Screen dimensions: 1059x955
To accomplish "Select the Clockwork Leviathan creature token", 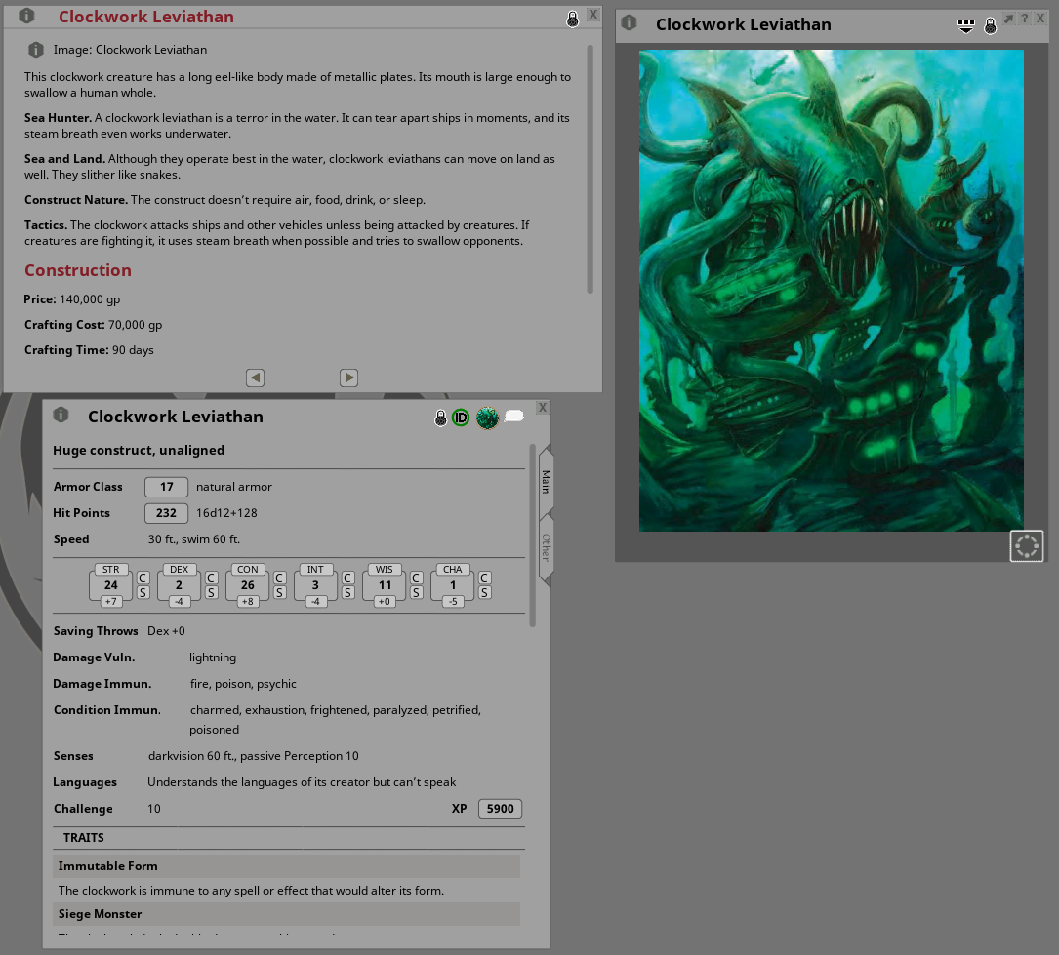I will click(x=487, y=417).
